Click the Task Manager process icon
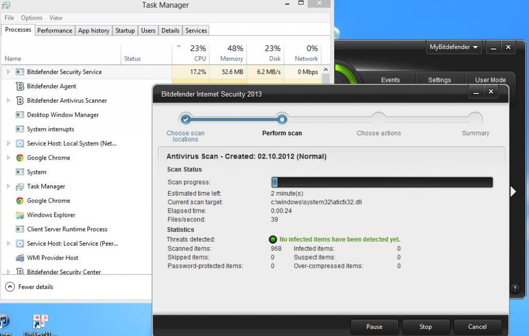 pos(20,187)
